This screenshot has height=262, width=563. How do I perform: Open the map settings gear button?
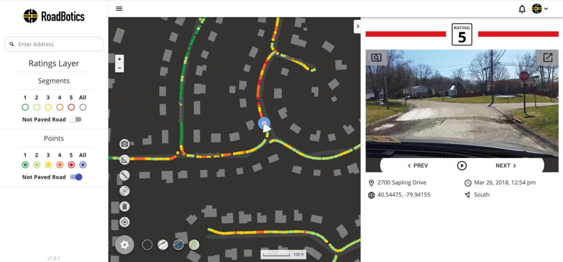(125, 245)
